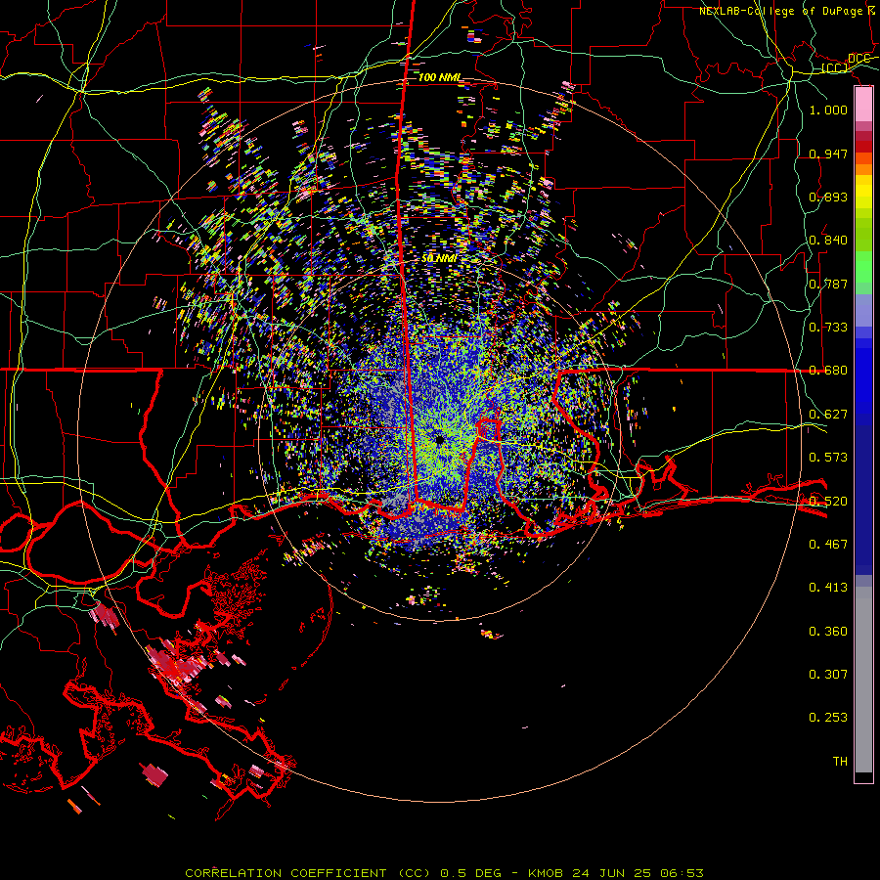Click the TH threshold label
This screenshot has width=880, height=880.
(840, 761)
